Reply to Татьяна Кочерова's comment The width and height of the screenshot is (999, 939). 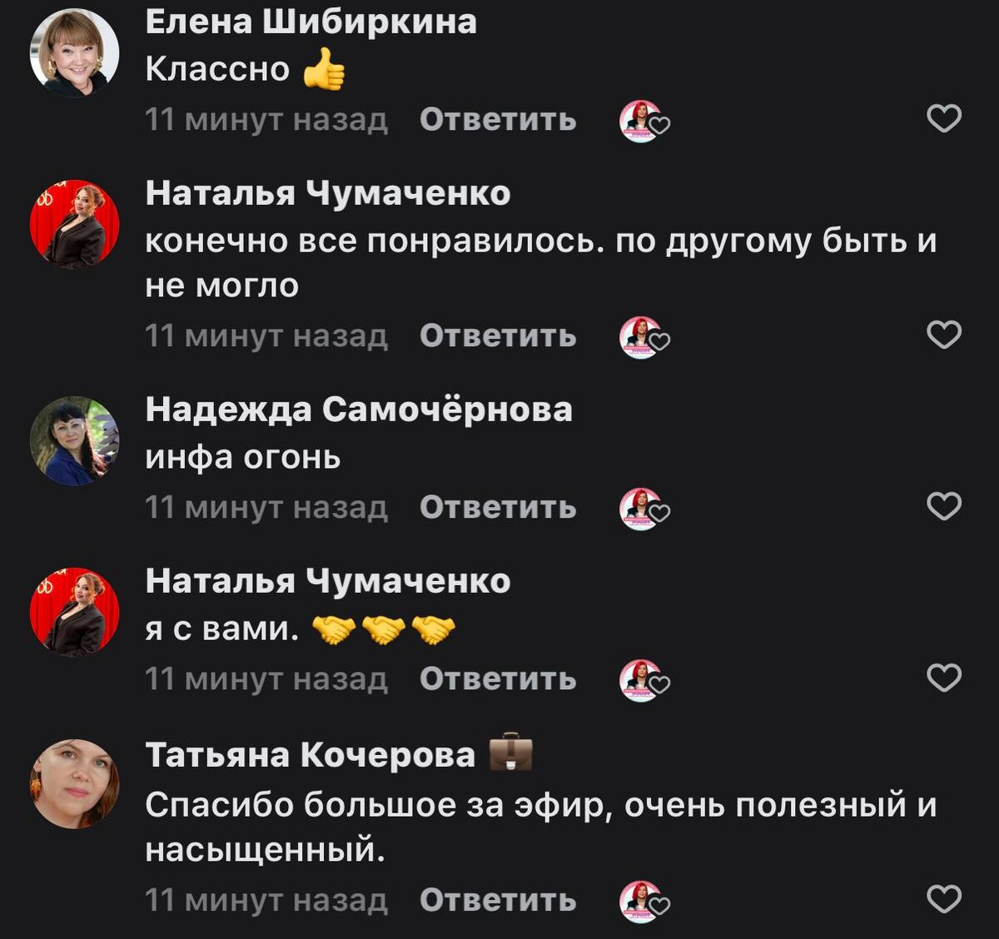click(x=498, y=900)
